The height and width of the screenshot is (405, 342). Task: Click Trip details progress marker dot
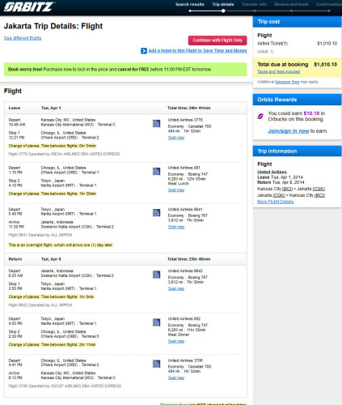(x=223, y=11)
